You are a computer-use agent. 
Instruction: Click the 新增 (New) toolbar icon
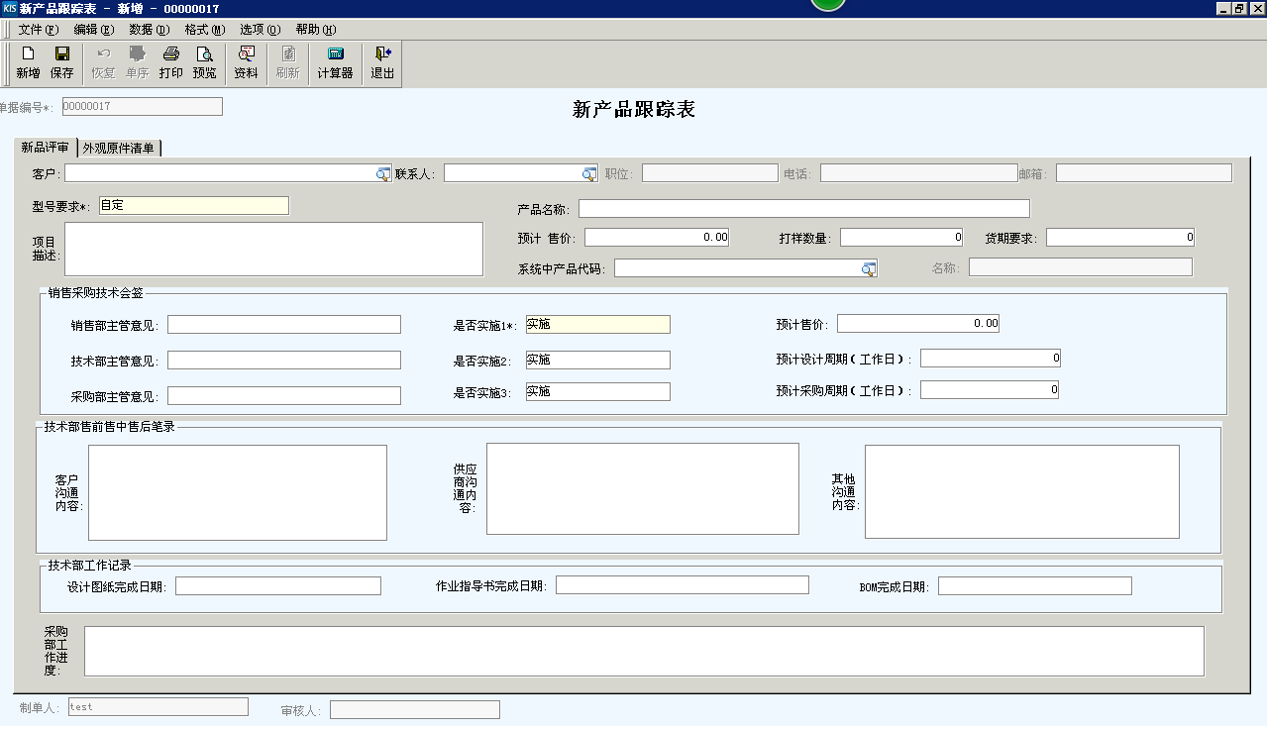[28, 62]
